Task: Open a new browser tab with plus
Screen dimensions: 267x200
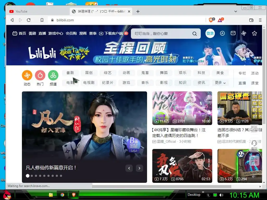Action: pos(138,11)
